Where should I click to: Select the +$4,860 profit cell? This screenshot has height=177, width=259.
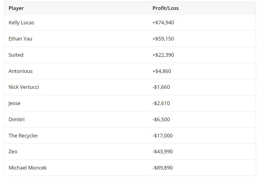click(162, 71)
